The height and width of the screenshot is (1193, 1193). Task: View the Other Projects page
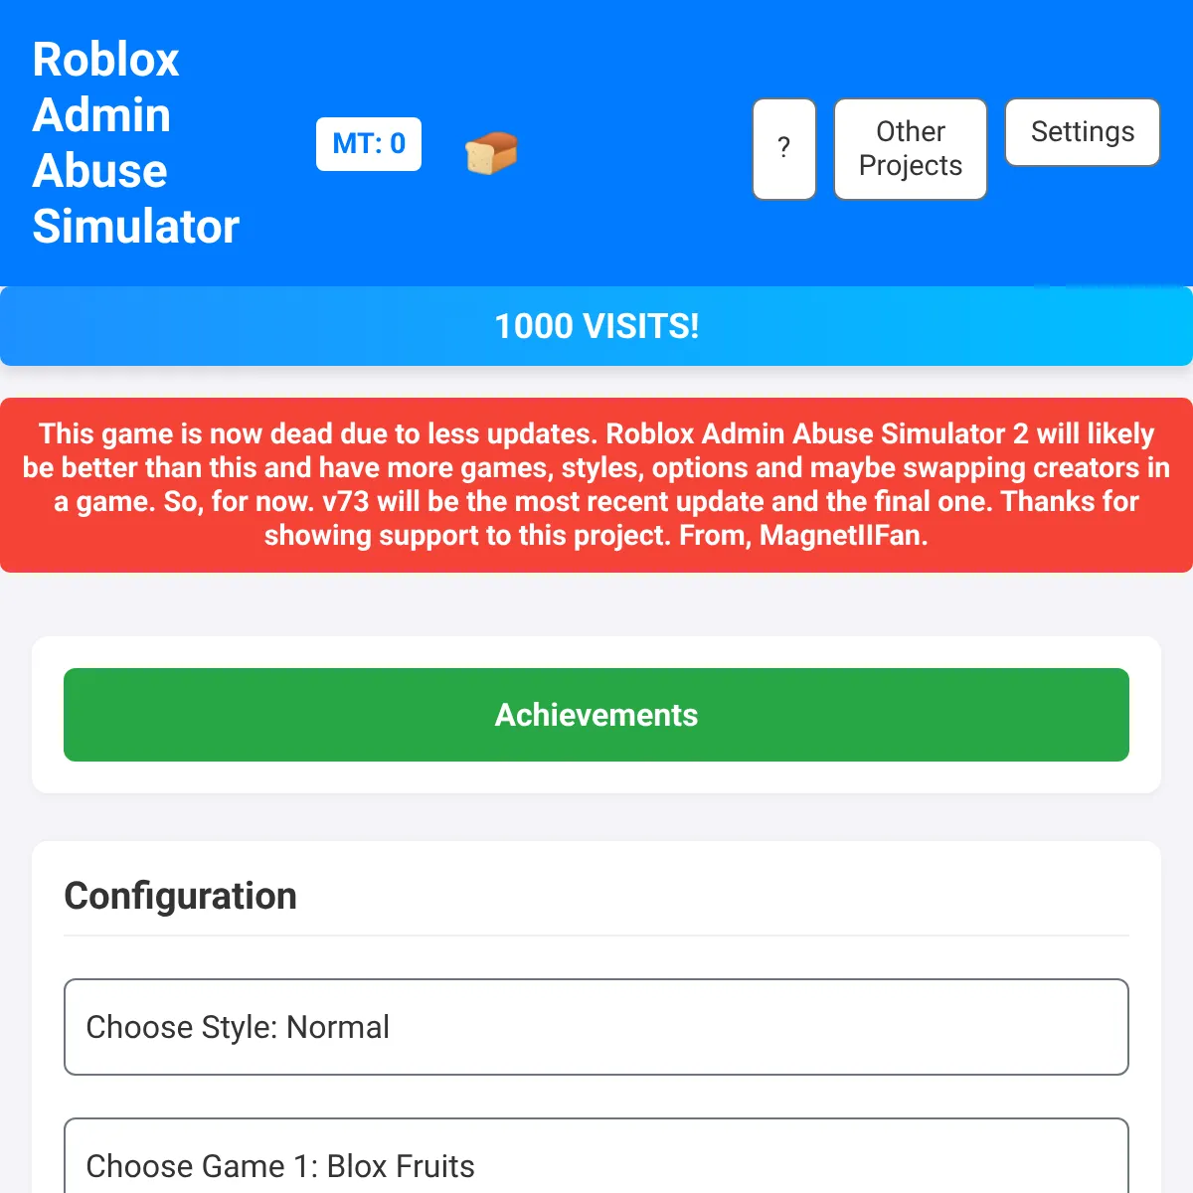pyautogui.click(x=910, y=148)
